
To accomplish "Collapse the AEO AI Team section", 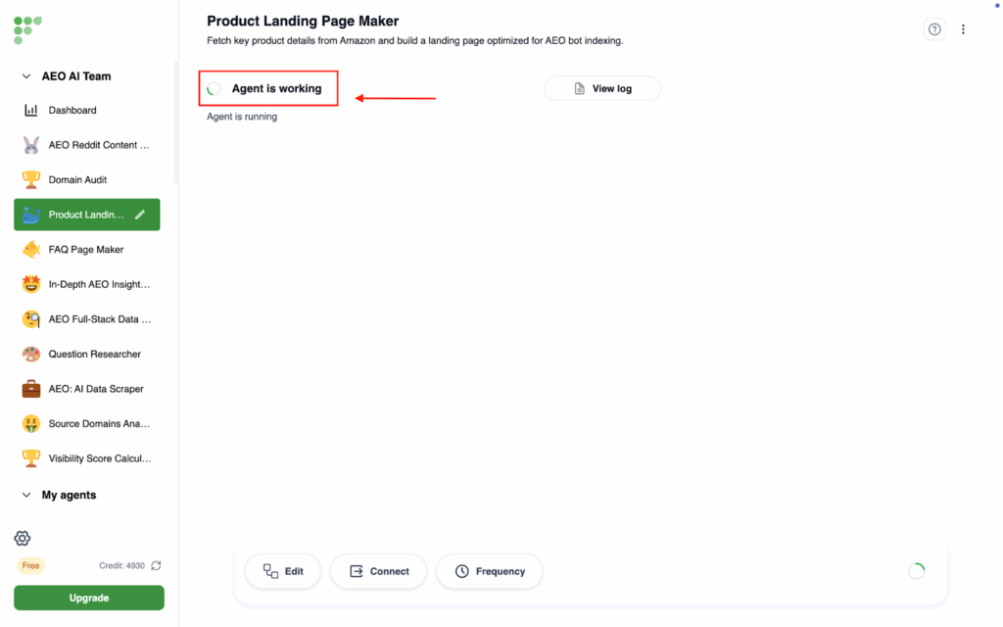I will click(26, 76).
